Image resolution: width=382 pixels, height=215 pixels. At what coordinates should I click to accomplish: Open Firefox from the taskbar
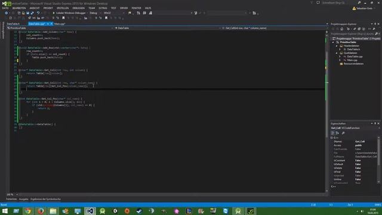point(41,211)
